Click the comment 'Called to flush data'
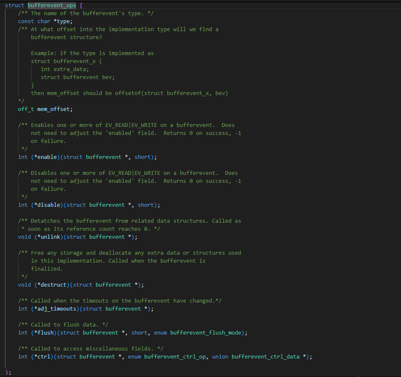 [x=63, y=324]
